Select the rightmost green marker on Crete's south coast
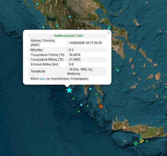Image resolution: width=167 pixels, height=156 pixels. 147,141
